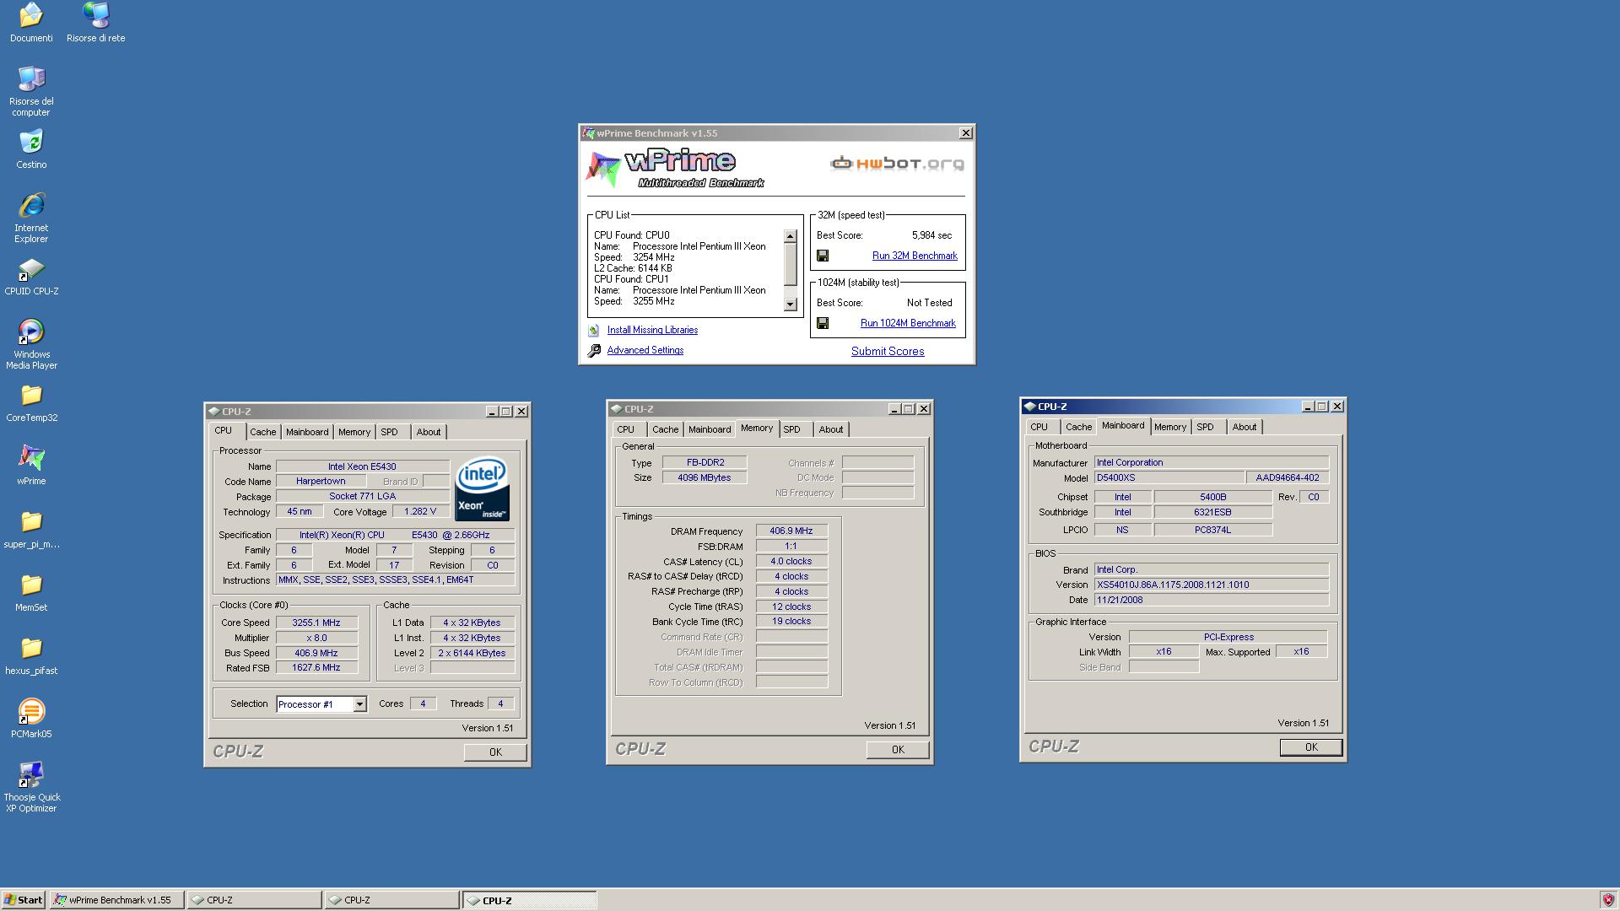
Task: Click the CPU List scroll down arrow
Action: click(791, 305)
